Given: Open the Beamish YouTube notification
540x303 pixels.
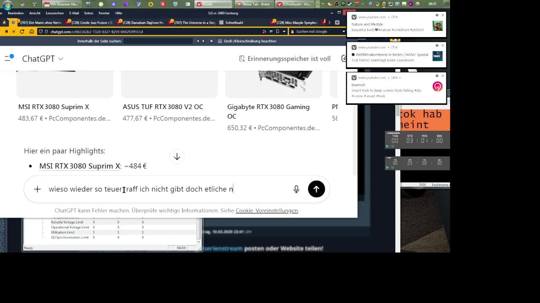Looking at the screenshot, I should point(396,88).
